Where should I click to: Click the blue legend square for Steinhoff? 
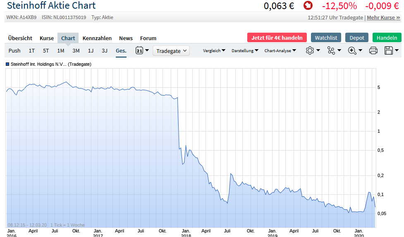7,64
